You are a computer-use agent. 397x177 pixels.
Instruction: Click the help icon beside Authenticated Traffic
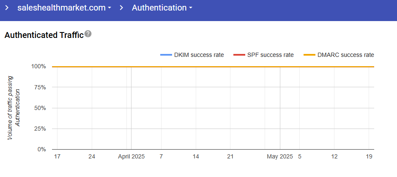(88, 34)
